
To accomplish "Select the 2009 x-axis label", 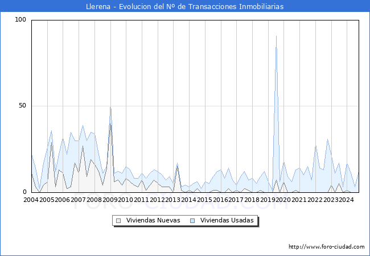I will (x=110, y=200).
